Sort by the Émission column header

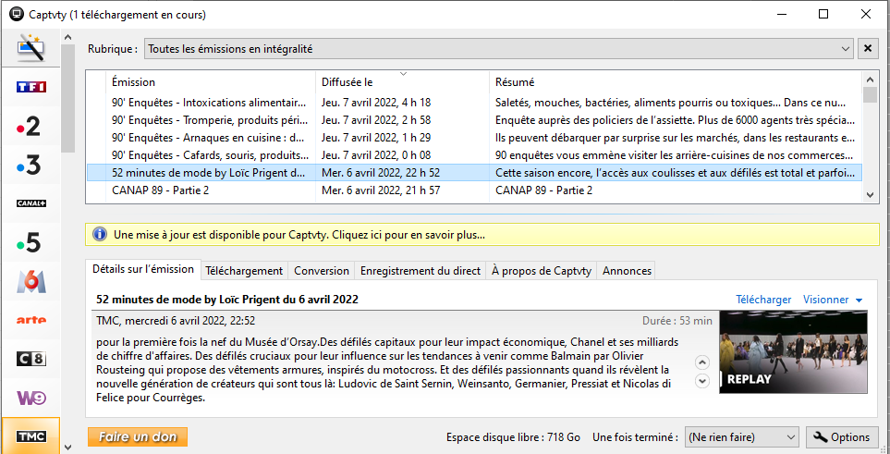(x=210, y=81)
